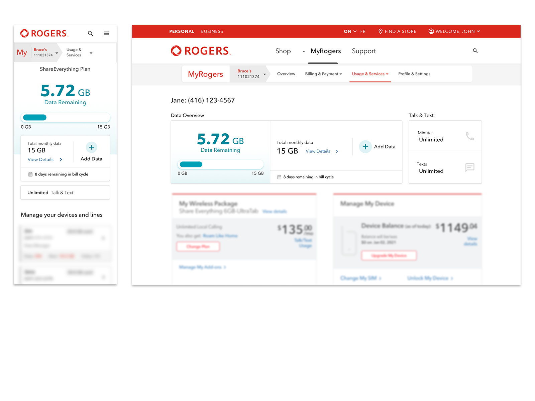Screen dimensions: 535x401
Task: Click desktop '8 days remaining in bill cycle'
Action: (308, 177)
